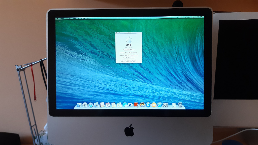
Task: Open iBooks orange icon in Dock
Action: coord(154,105)
